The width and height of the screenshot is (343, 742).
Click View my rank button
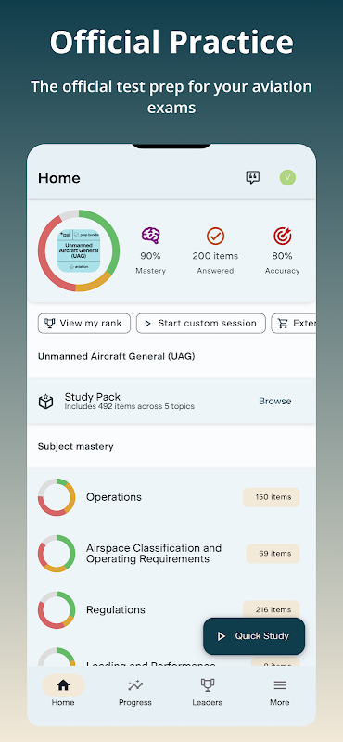pyautogui.click(x=84, y=323)
